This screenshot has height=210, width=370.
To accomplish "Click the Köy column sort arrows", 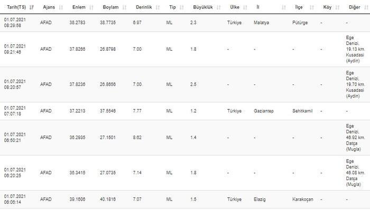I will (x=337, y=7).
